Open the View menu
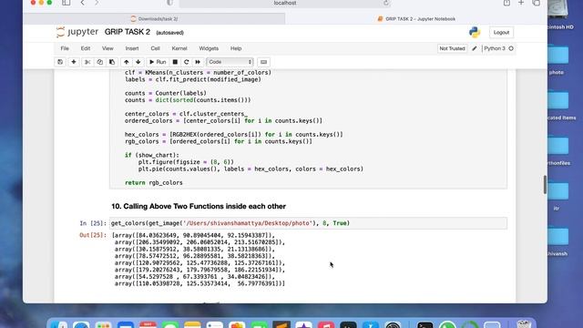The width and height of the screenshot is (583, 328). [x=107, y=48]
